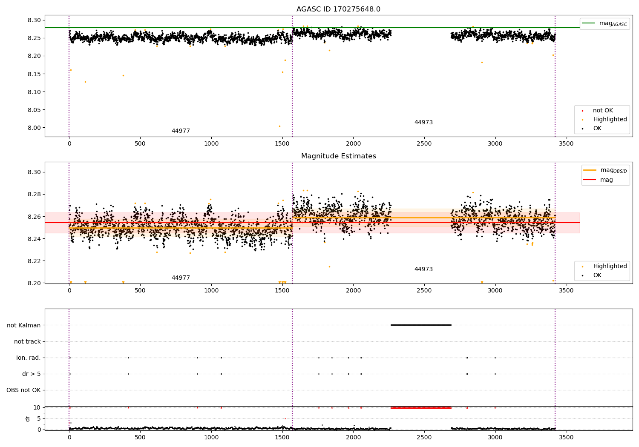Click the 8.22 tick on middle plot
Image resolution: width=639 pixels, height=447 pixels.
pos(35,261)
